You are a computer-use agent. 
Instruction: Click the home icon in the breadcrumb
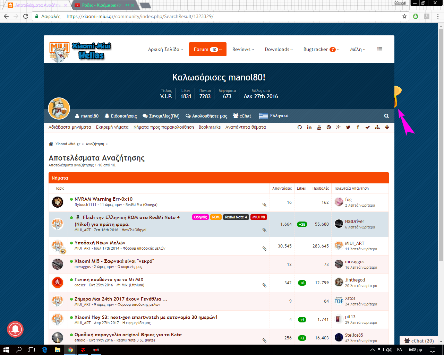pos(51,144)
